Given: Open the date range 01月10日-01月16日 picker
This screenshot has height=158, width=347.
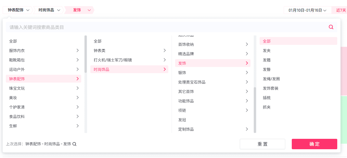Looking at the screenshot, I should pos(307,10).
